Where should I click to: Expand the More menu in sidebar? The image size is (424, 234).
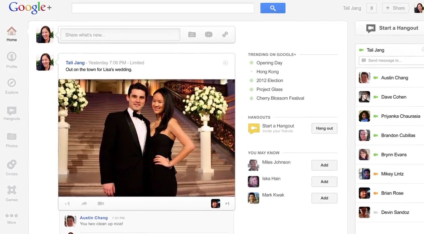coord(12,219)
